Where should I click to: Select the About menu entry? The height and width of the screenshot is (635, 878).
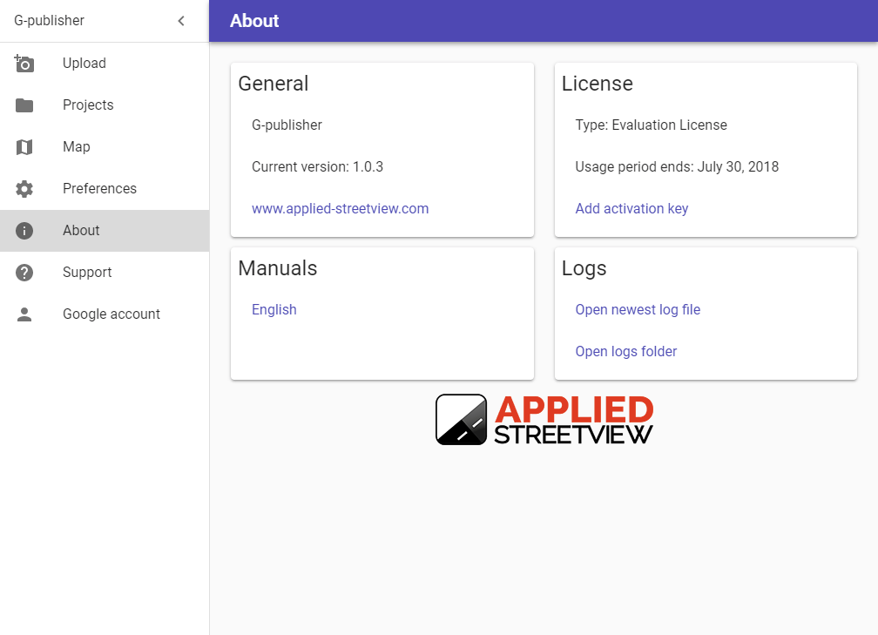pos(105,231)
